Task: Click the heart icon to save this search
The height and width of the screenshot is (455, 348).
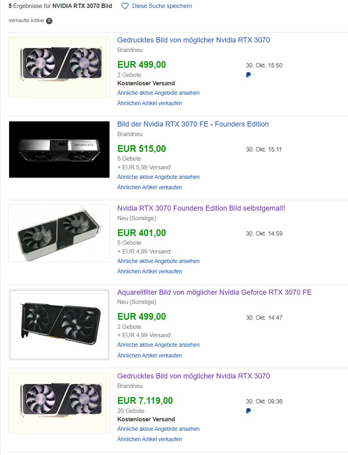Action: 124,6
